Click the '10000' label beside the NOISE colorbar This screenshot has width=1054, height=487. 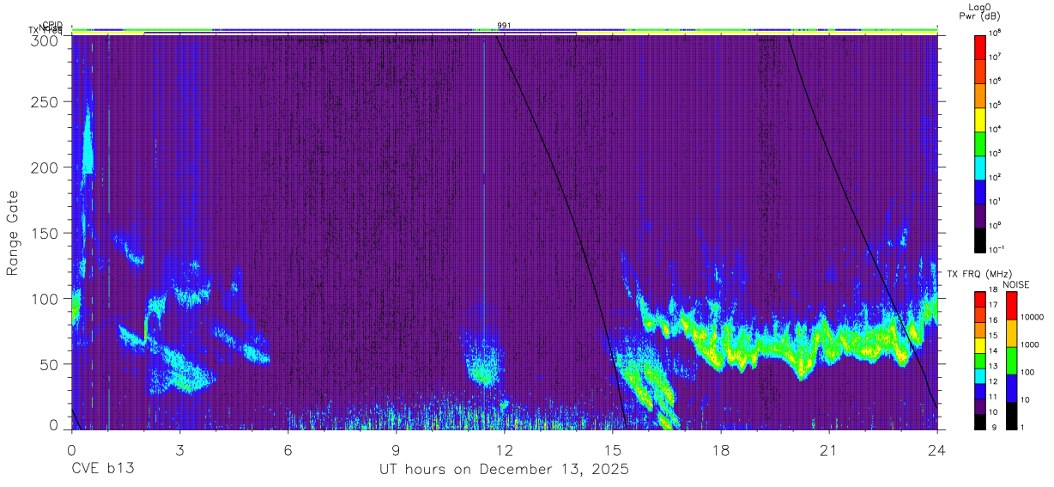tap(1031, 317)
